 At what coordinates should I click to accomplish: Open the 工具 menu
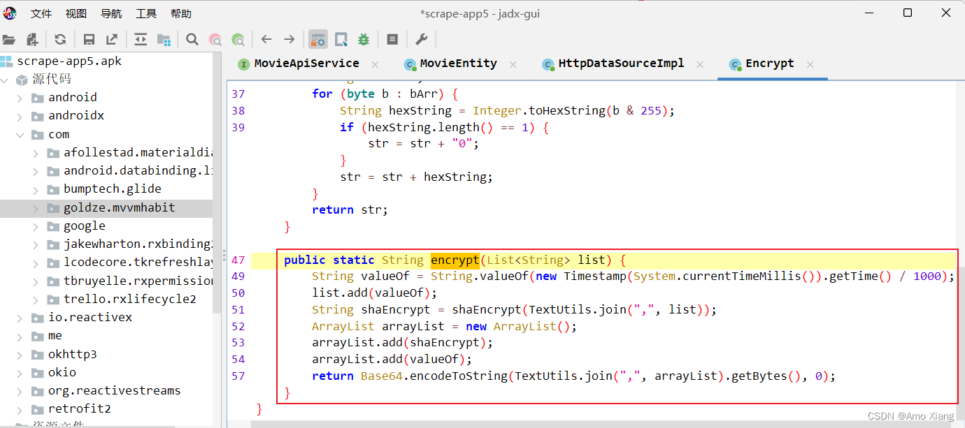point(146,13)
